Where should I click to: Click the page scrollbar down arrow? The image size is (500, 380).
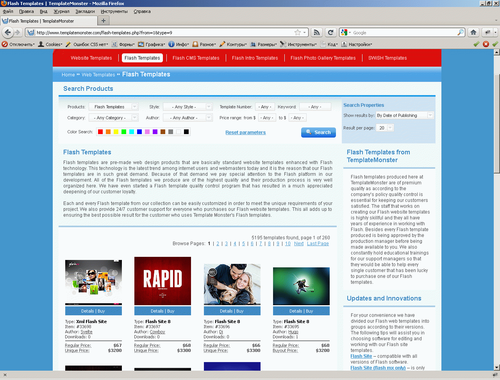[x=497, y=367]
